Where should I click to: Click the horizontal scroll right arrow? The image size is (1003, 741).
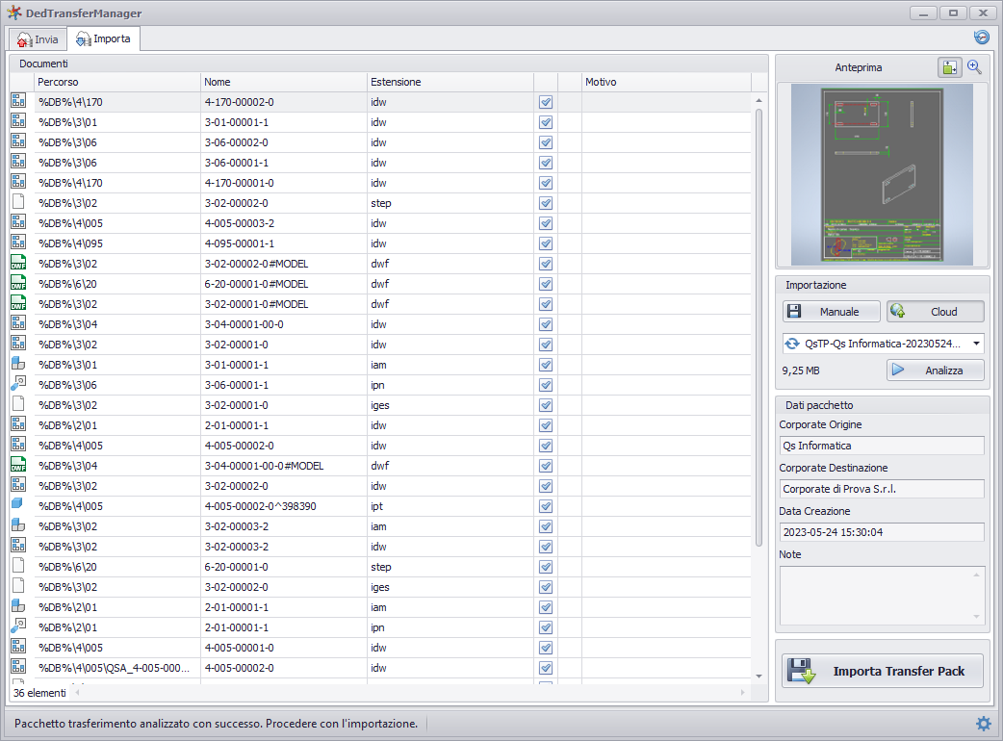743,692
